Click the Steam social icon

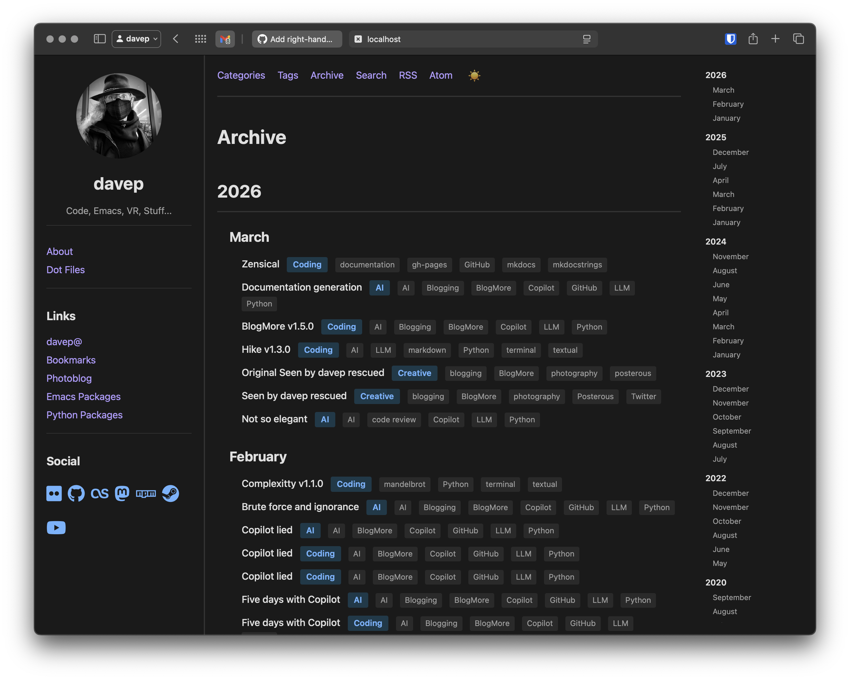[x=170, y=493]
